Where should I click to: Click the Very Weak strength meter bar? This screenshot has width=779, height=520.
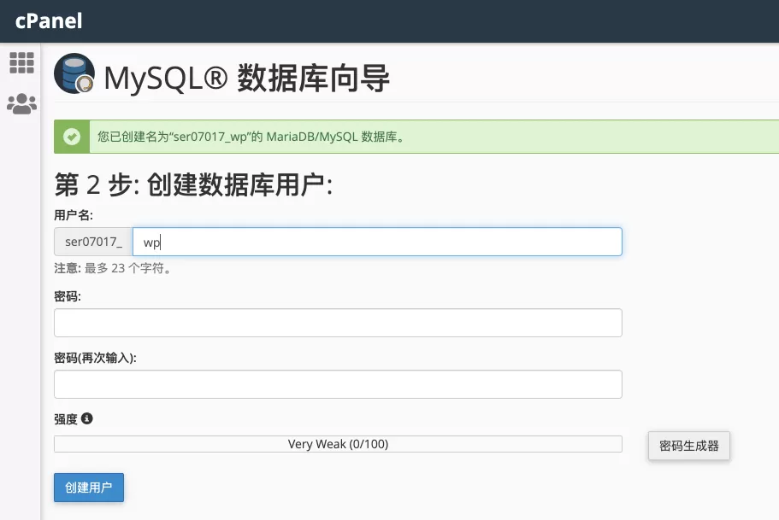click(338, 444)
